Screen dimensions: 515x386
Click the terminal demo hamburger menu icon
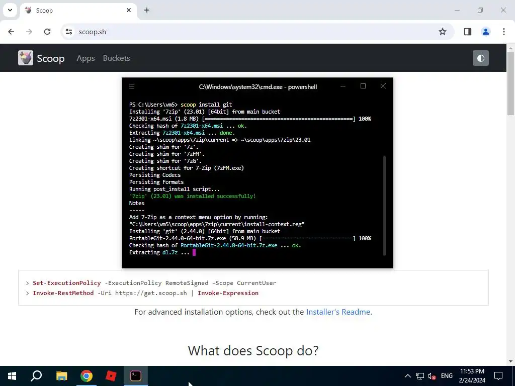click(x=132, y=86)
